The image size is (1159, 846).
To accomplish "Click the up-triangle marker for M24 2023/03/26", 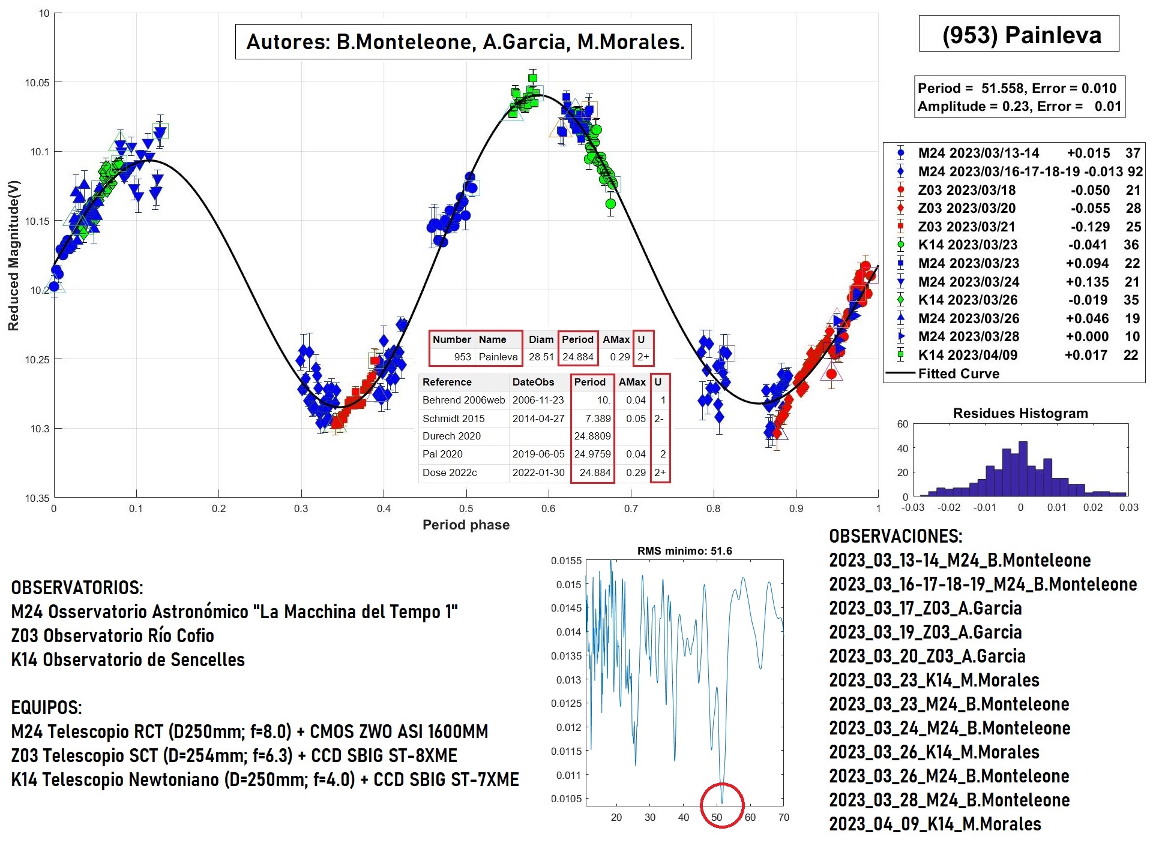I will coord(900,318).
